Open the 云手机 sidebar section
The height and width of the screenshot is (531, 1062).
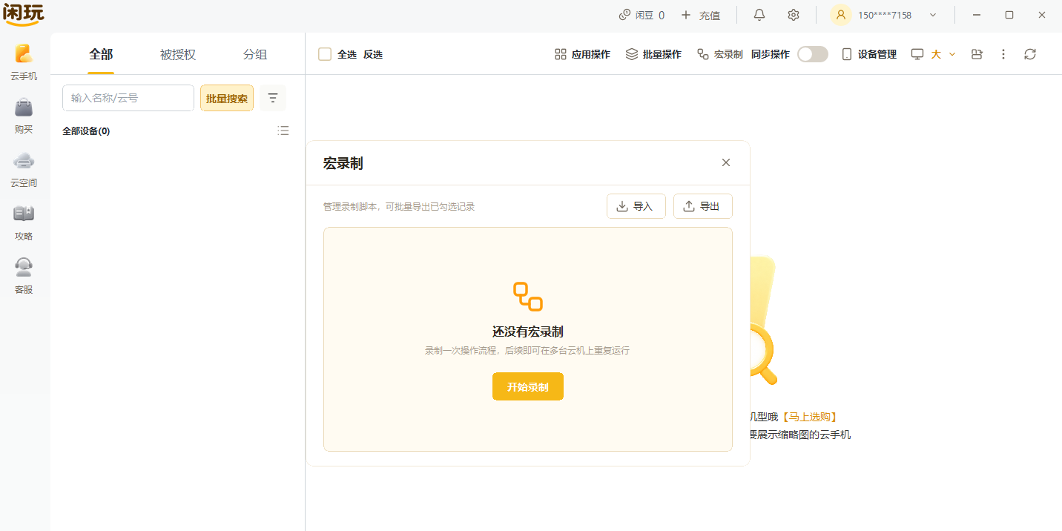(x=24, y=62)
